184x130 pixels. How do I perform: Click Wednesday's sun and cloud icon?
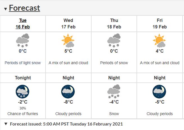tap(68, 41)
